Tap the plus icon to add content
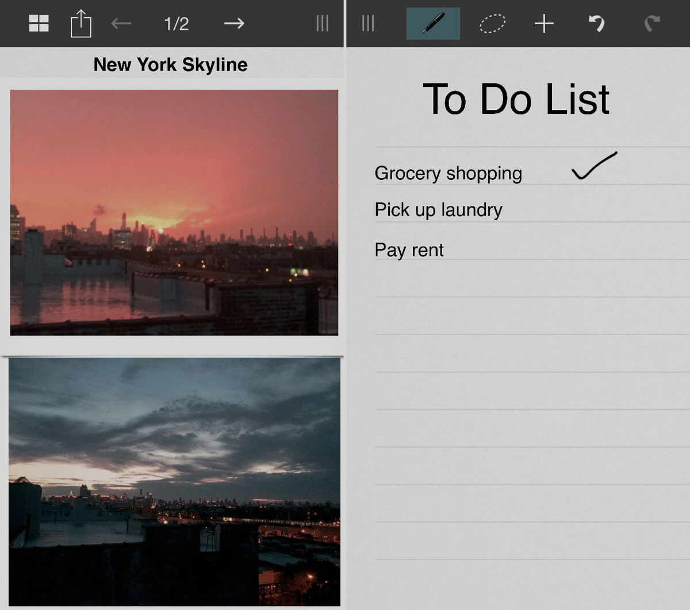Image resolution: width=690 pixels, height=610 pixels. point(543,24)
